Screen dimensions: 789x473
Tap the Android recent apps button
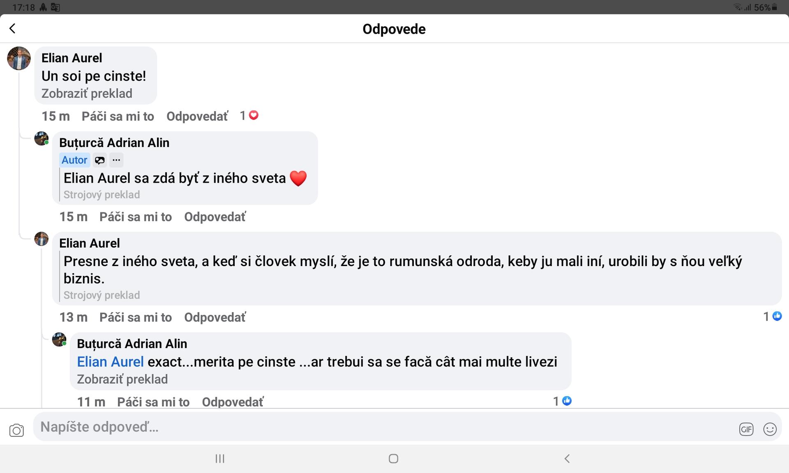[220, 459]
